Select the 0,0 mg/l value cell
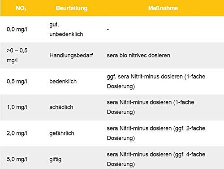This screenshot has height=169, width=224. [17, 29]
